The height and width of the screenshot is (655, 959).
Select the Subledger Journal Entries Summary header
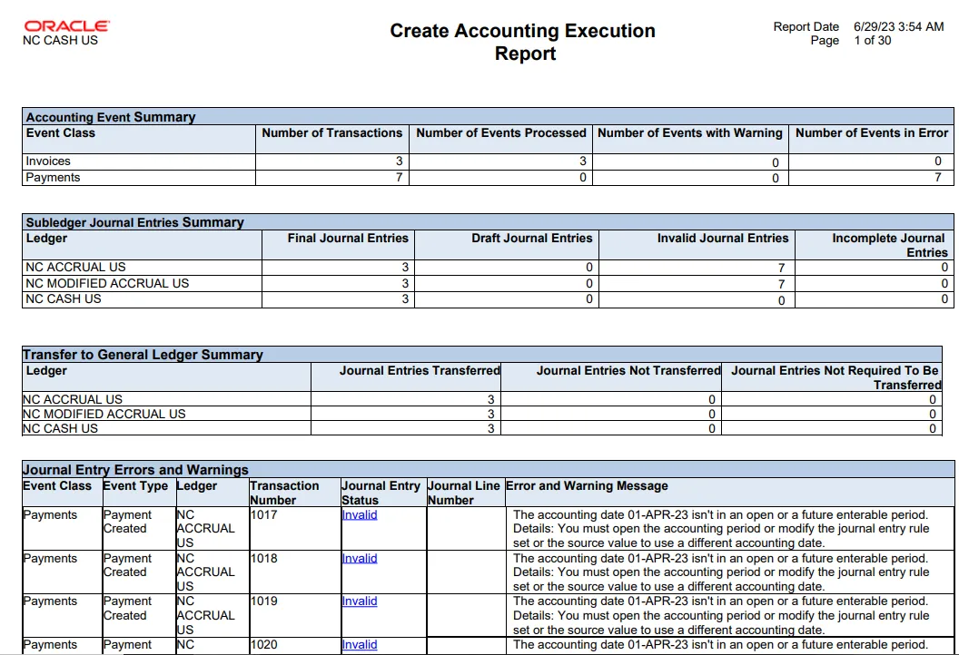(x=134, y=222)
